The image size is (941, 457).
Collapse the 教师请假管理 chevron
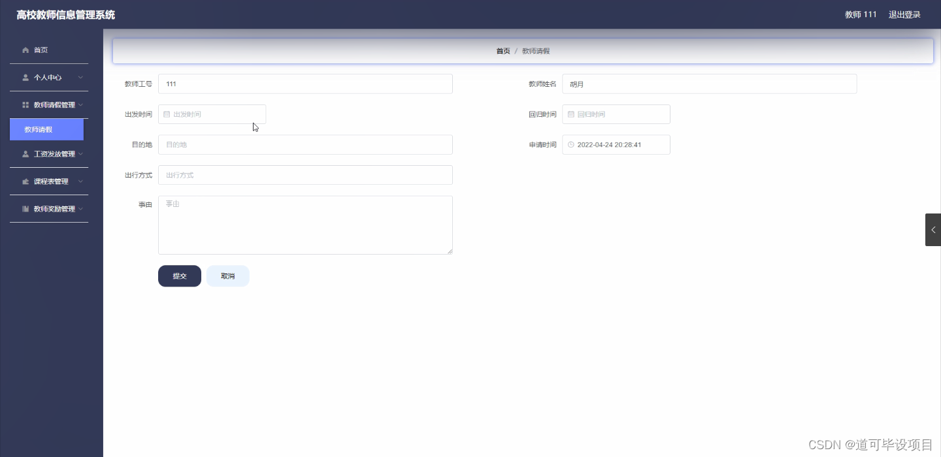click(x=80, y=104)
